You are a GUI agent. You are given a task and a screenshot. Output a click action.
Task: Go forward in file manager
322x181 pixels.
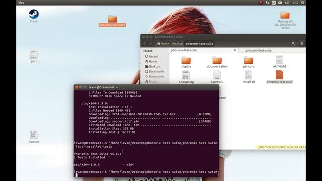151,44
